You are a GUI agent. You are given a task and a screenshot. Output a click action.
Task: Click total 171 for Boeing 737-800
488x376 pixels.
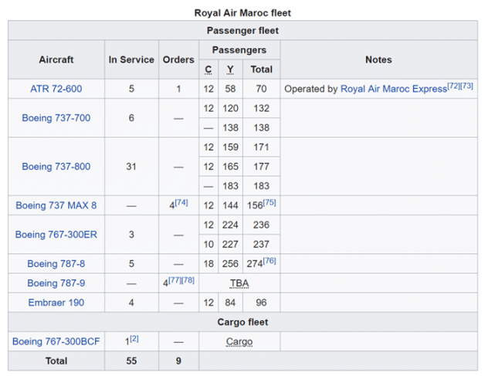[x=262, y=147]
